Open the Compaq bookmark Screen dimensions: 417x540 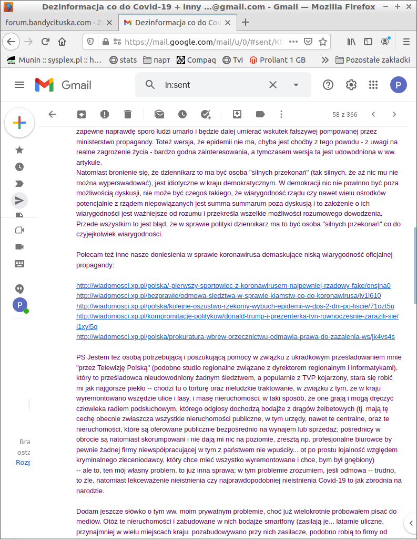click(196, 59)
